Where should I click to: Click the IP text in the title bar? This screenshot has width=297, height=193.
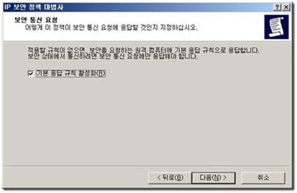[7, 7]
